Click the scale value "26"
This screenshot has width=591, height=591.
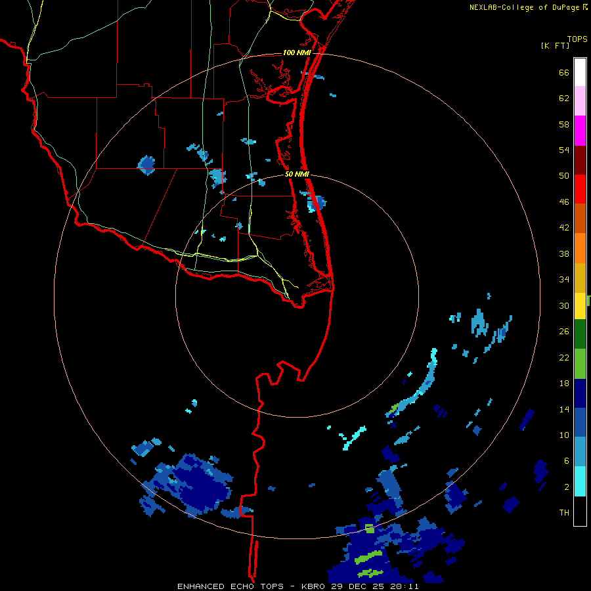pyautogui.click(x=564, y=332)
